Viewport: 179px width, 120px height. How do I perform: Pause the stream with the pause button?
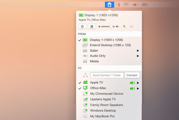92,26
